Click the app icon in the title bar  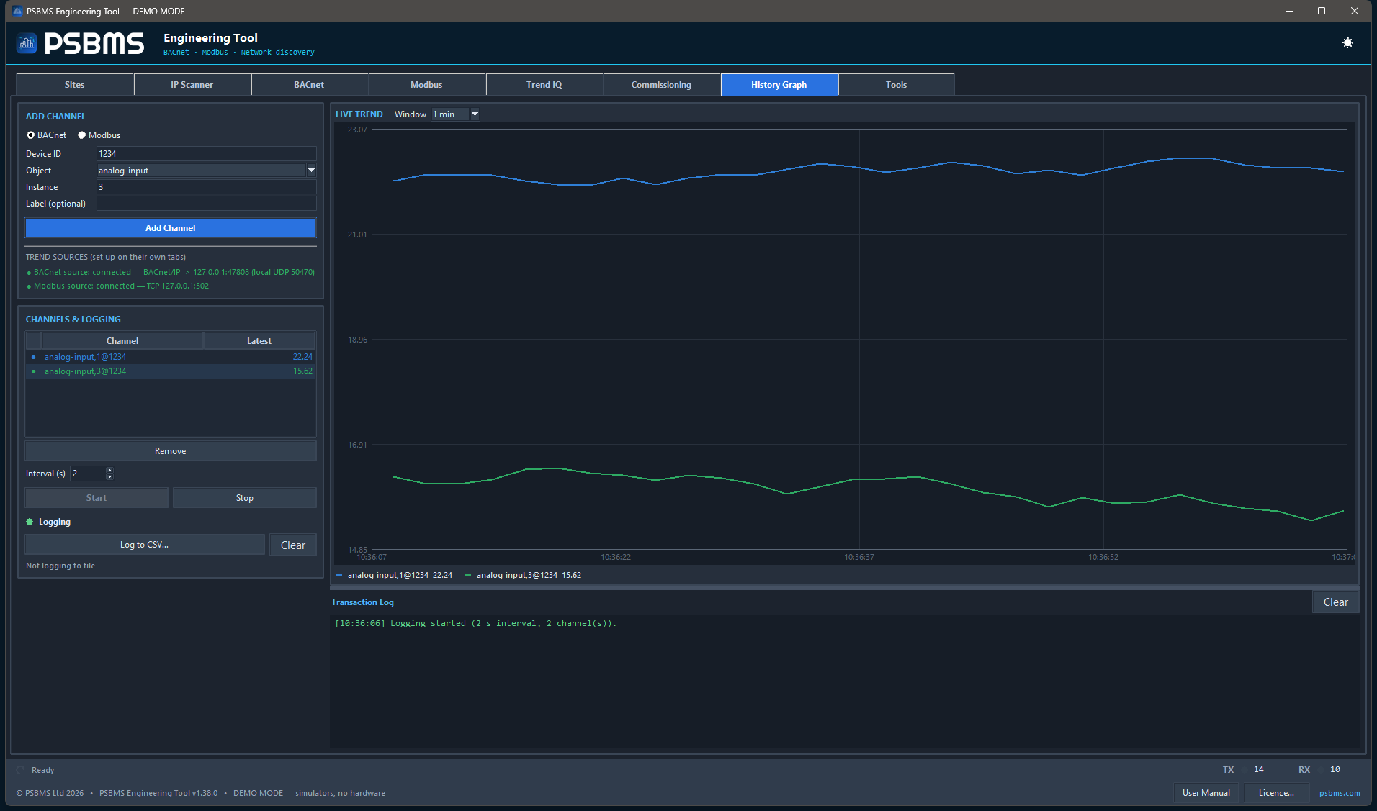pyautogui.click(x=17, y=11)
